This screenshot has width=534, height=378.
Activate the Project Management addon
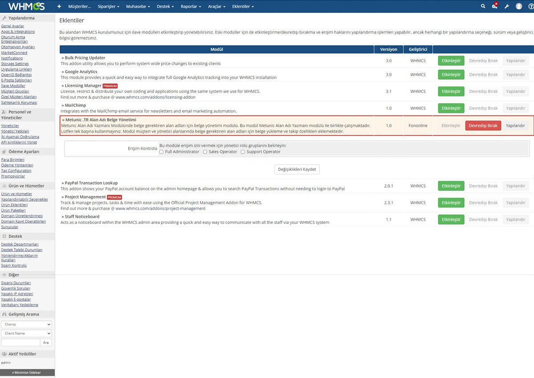click(451, 202)
